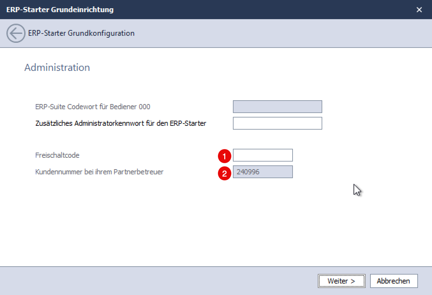Click into the Zusätzliches Administratorkennwort field
This screenshot has height=295, width=432.
277,123
